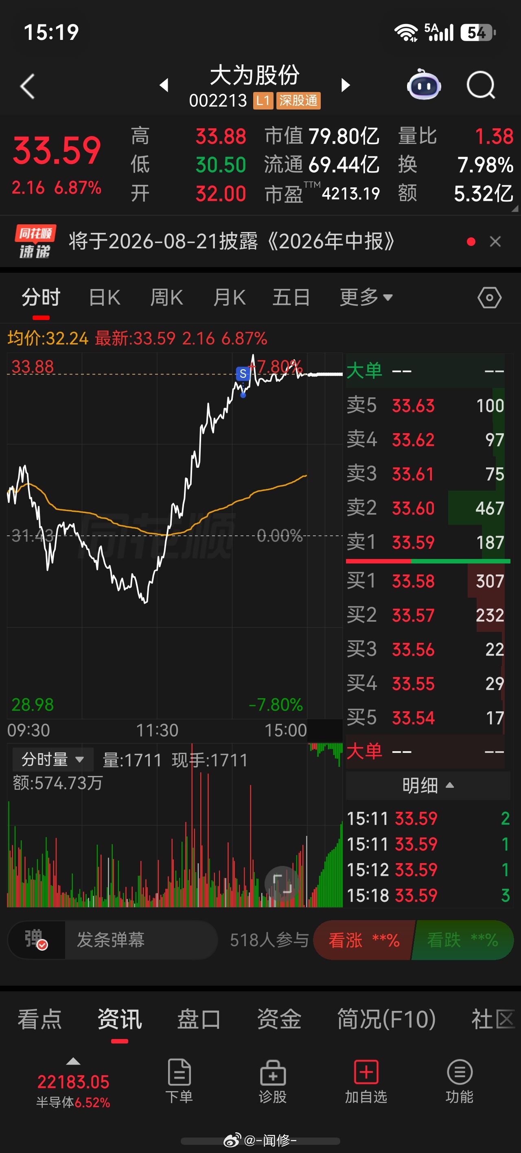Tap the 15:18 33.59 trade detail row
This screenshot has height=1153, width=521.
click(x=428, y=896)
